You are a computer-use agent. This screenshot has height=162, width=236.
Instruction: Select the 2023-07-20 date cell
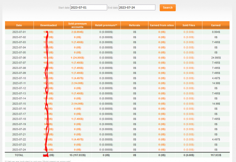coord(19,129)
